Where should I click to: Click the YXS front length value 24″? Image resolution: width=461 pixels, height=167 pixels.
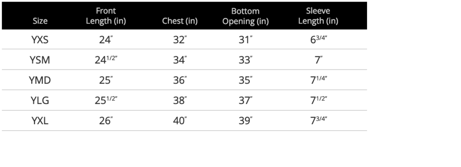click(x=106, y=40)
